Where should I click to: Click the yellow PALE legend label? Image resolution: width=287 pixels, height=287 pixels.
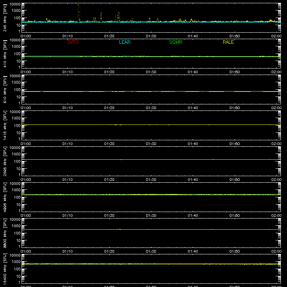(228, 42)
